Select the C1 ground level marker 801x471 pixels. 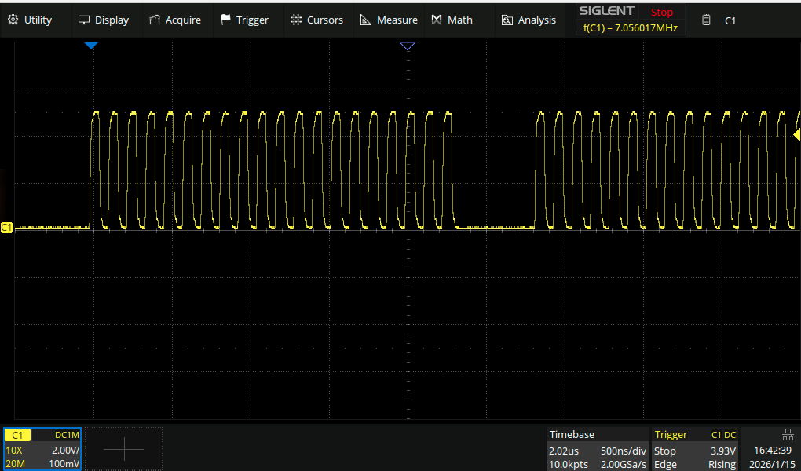(7, 228)
